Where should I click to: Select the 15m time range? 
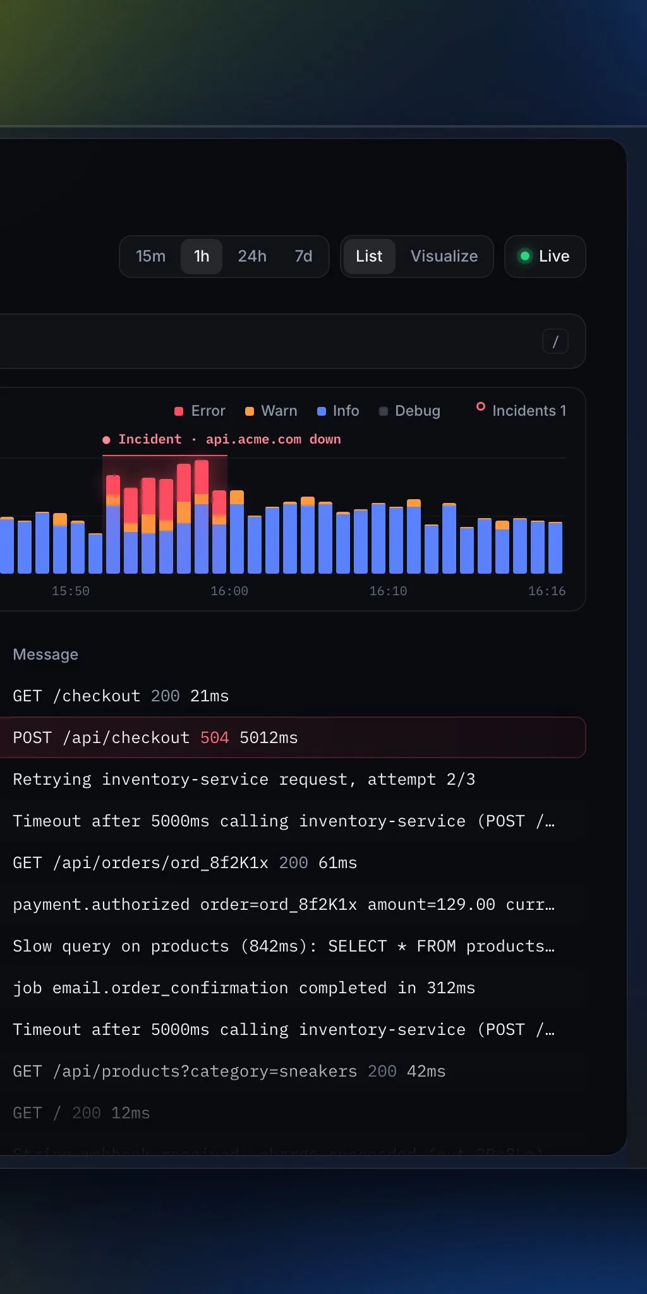[x=150, y=256]
